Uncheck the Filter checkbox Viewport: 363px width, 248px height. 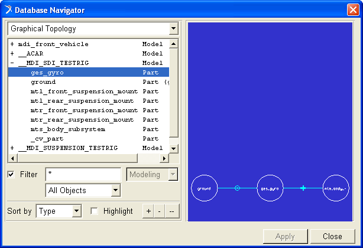(x=11, y=174)
